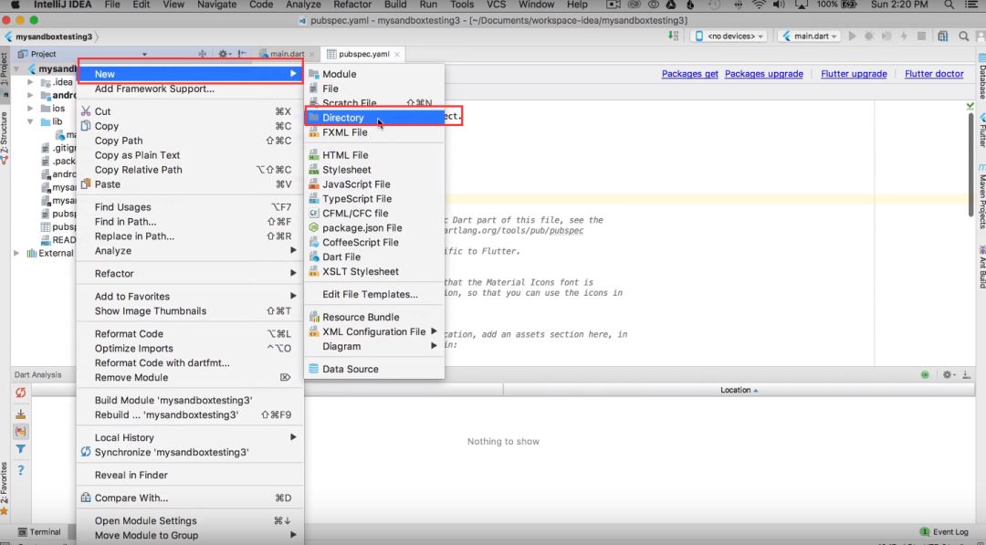
Task: Click the Stop square toolbar icon
Action: tap(921, 37)
